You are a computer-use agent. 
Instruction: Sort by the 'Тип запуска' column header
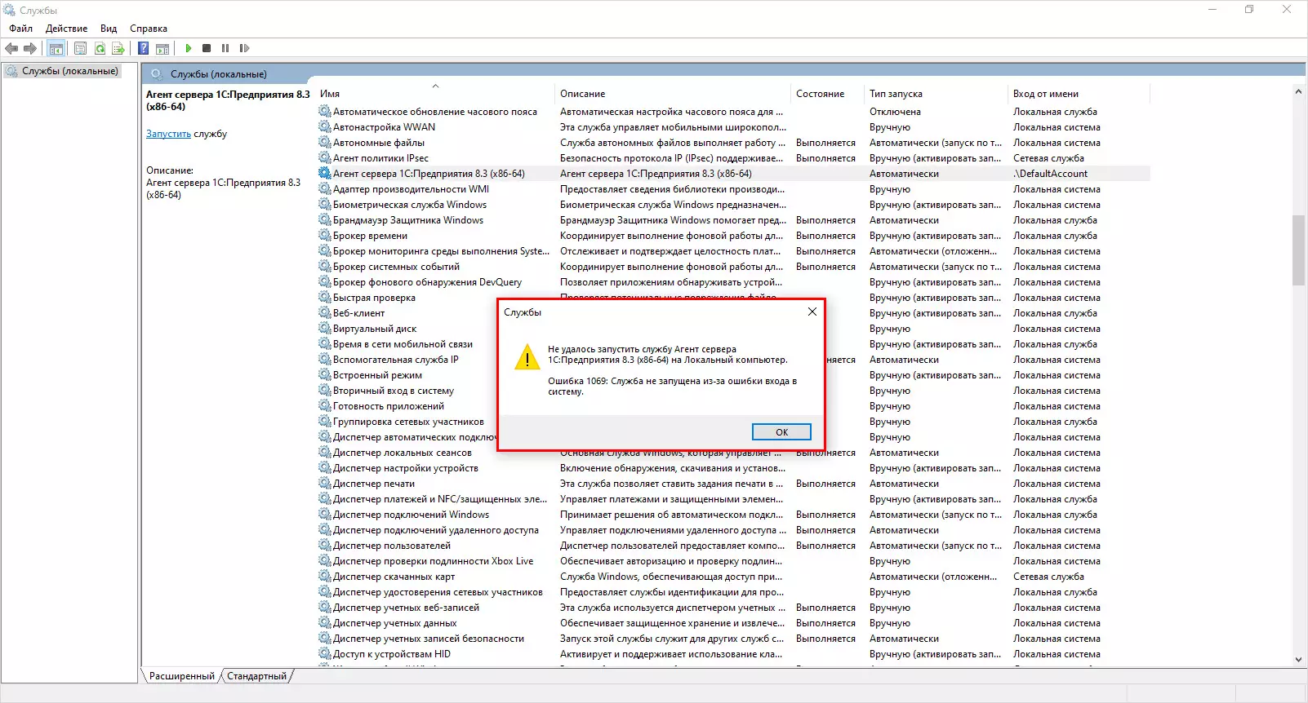[937, 94]
